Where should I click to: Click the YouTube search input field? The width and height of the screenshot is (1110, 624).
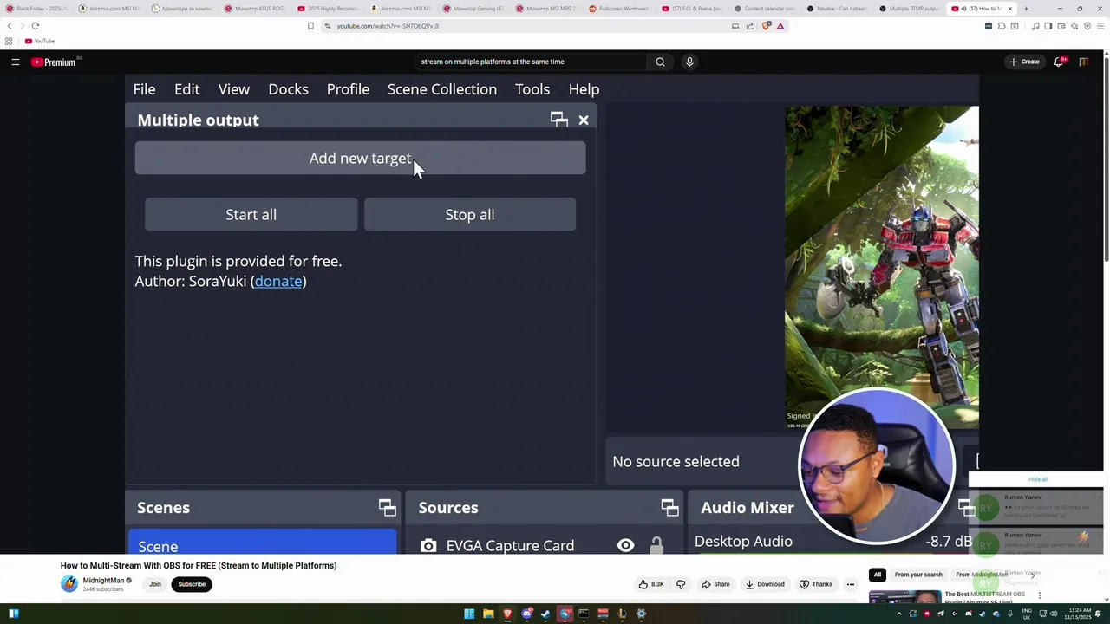(529, 62)
